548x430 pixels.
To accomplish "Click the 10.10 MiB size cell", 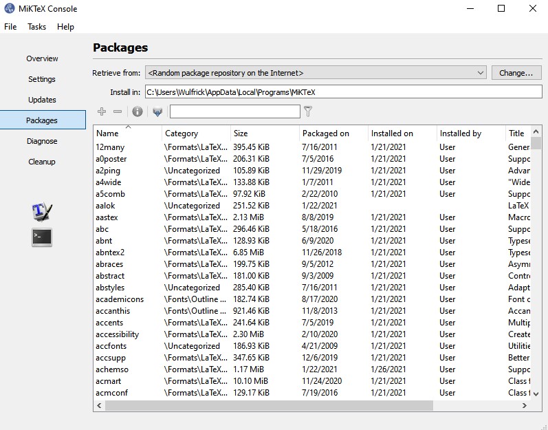I will (x=250, y=381).
